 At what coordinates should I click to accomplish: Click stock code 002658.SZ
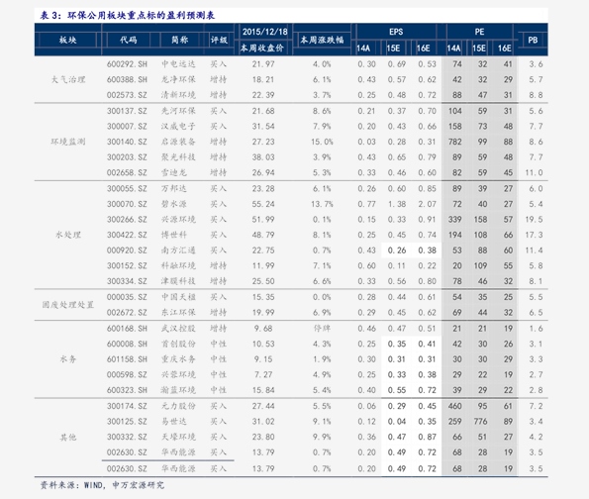coord(127,172)
